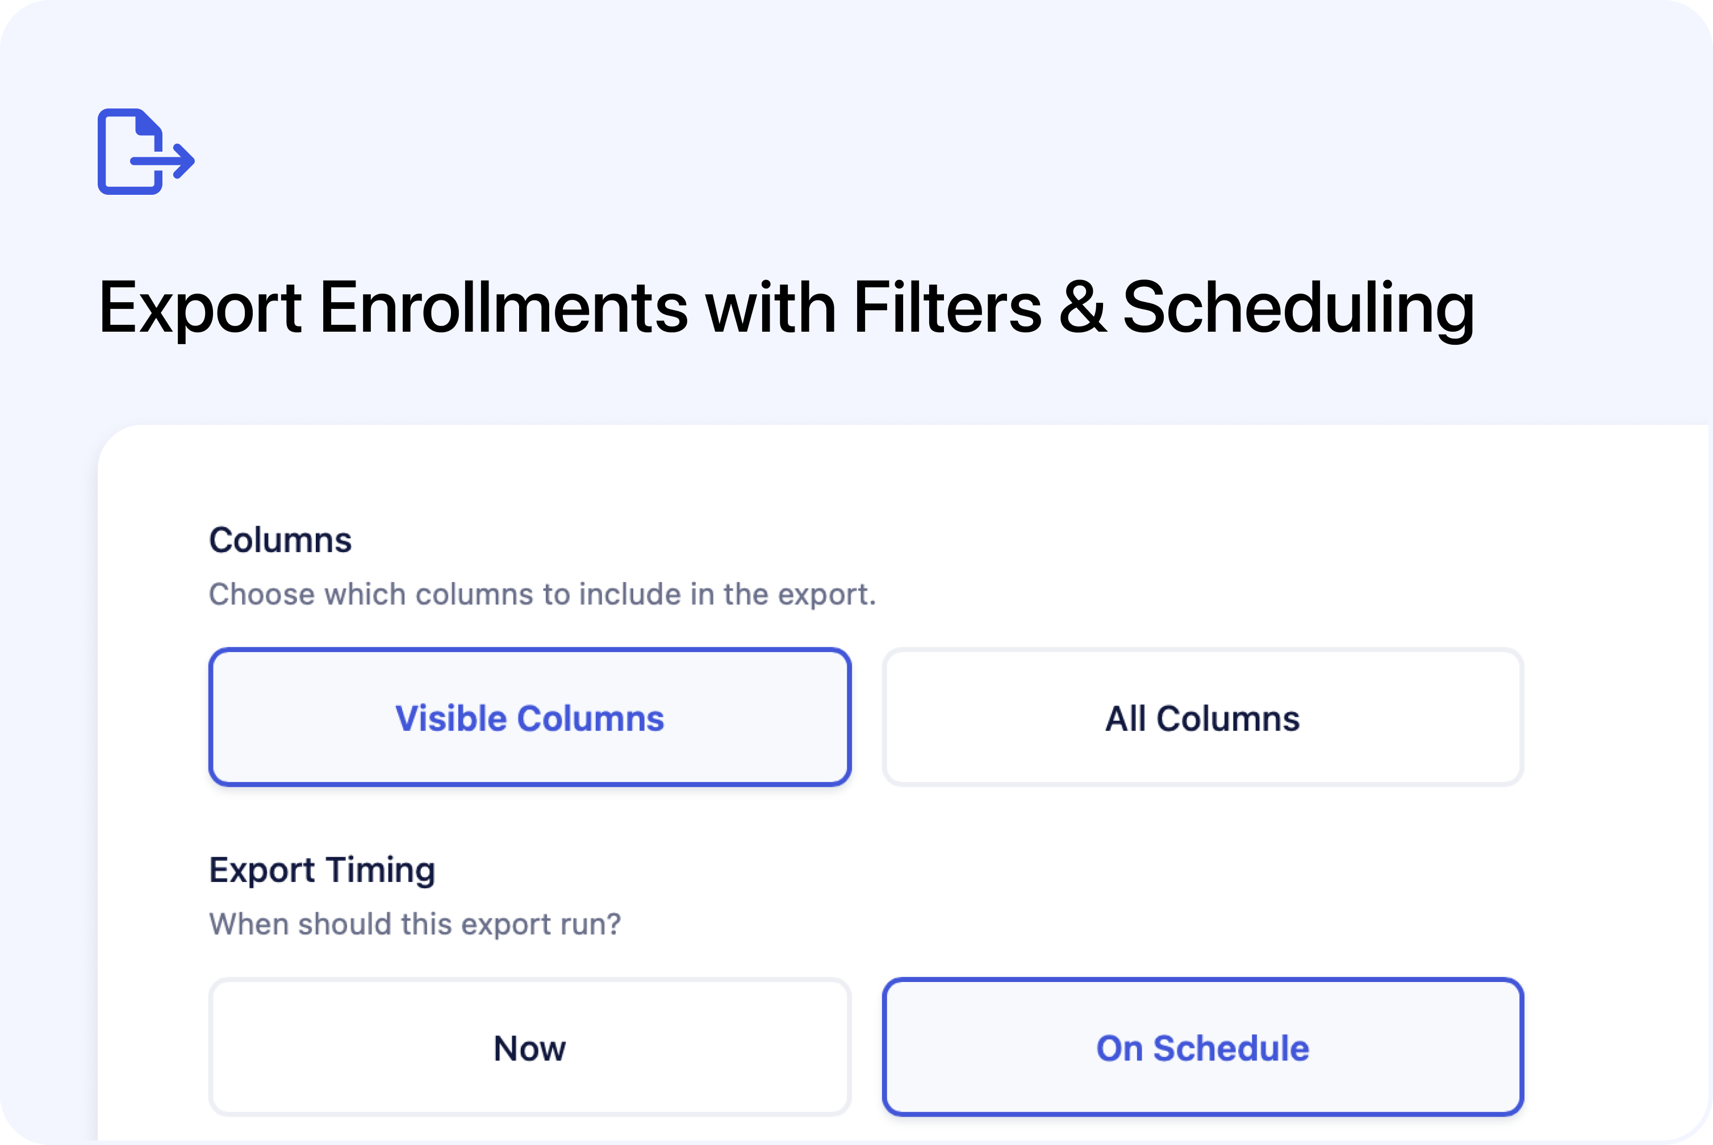Click the word "Export" in the page title

coord(200,308)
